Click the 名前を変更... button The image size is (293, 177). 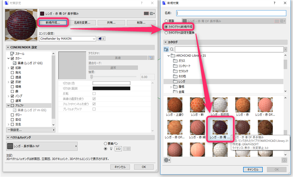click(x=82, y=23)
